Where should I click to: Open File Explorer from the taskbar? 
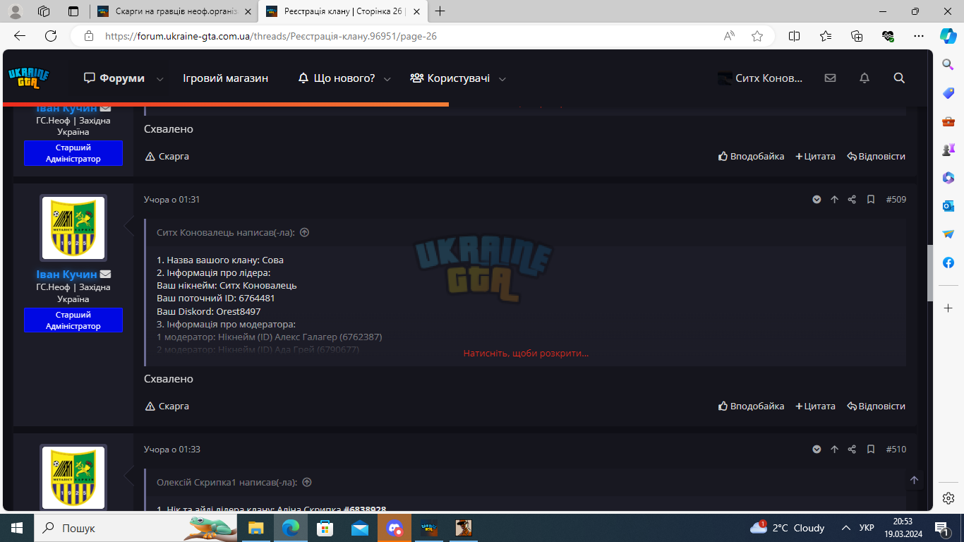255,528
